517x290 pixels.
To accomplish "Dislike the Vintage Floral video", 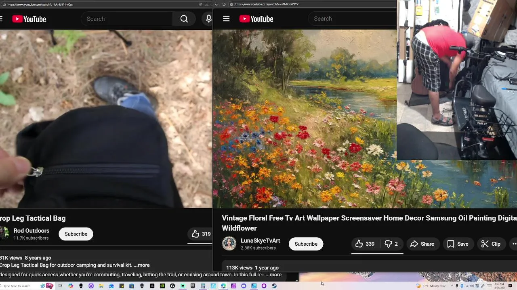I will [391, 244].
